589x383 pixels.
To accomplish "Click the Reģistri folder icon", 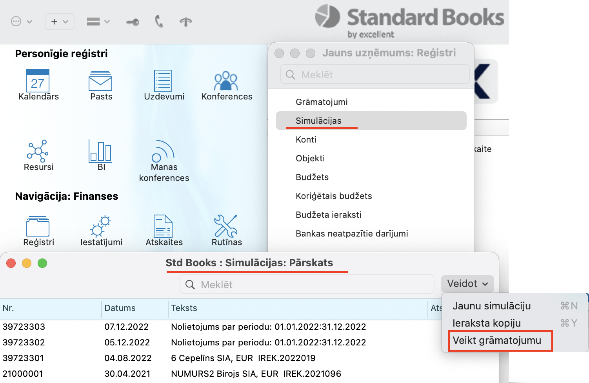I will click(38, 226).
